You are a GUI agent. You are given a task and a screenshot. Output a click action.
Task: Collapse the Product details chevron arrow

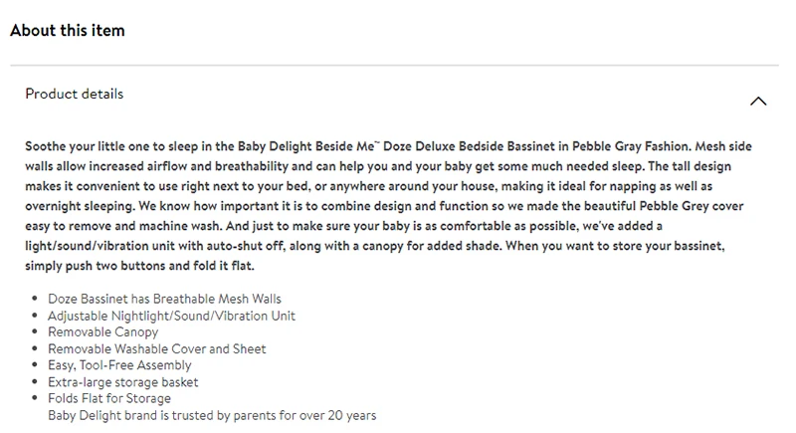click(758, 101)
